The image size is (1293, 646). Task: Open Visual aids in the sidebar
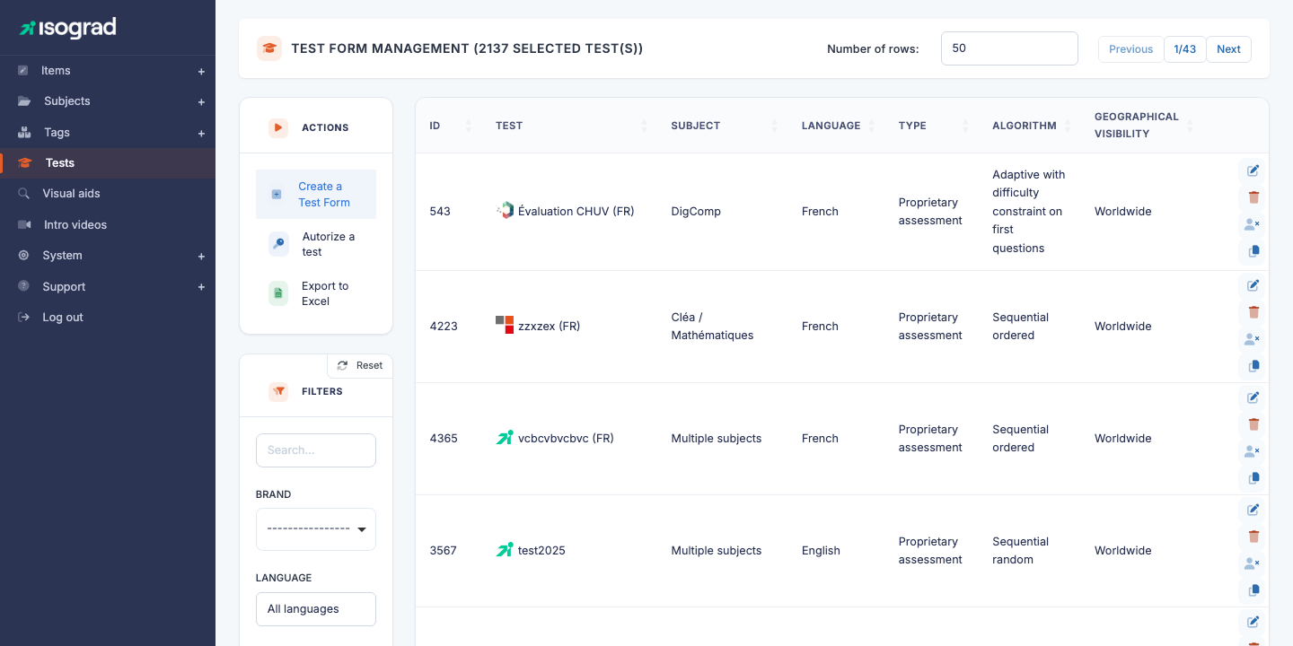point(71,193)
